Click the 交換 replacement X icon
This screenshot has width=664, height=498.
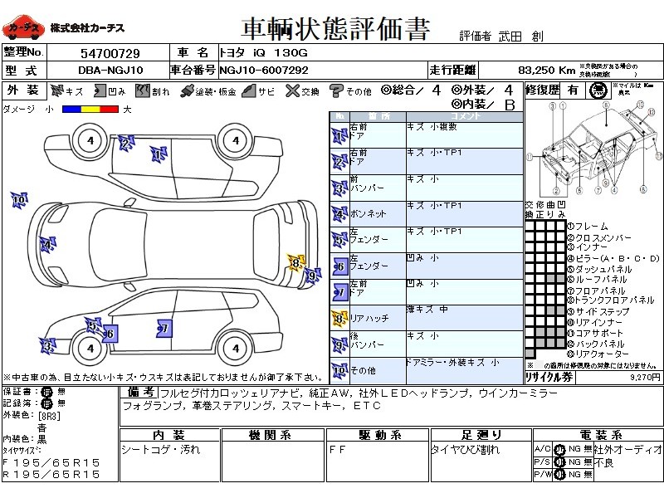pos(292,90)
